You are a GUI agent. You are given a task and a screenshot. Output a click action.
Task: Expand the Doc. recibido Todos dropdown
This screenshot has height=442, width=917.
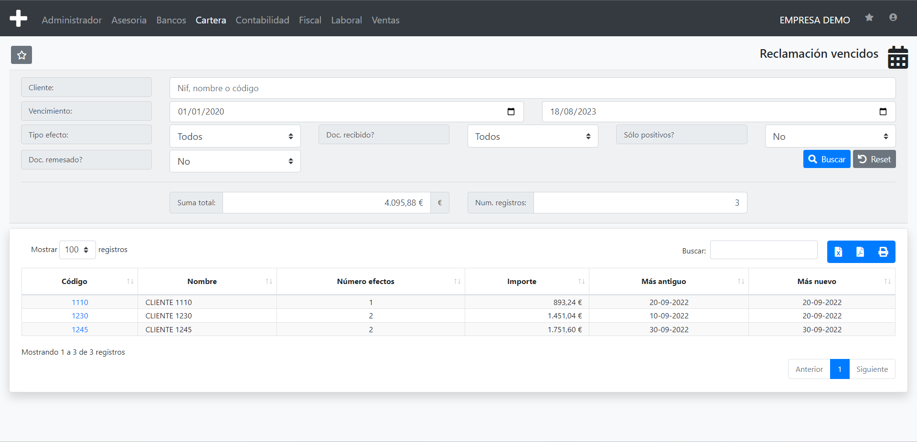pos(533,137)
